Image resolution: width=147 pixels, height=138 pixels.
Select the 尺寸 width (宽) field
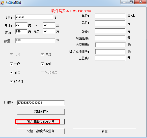tap(21, 25)
